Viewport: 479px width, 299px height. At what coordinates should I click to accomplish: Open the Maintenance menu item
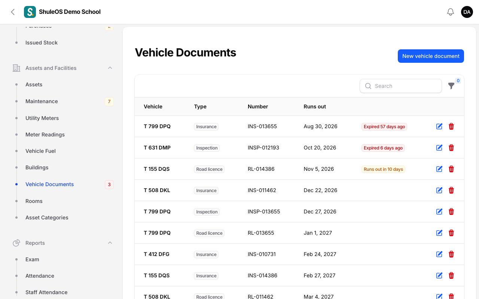[x=42, y=101]
